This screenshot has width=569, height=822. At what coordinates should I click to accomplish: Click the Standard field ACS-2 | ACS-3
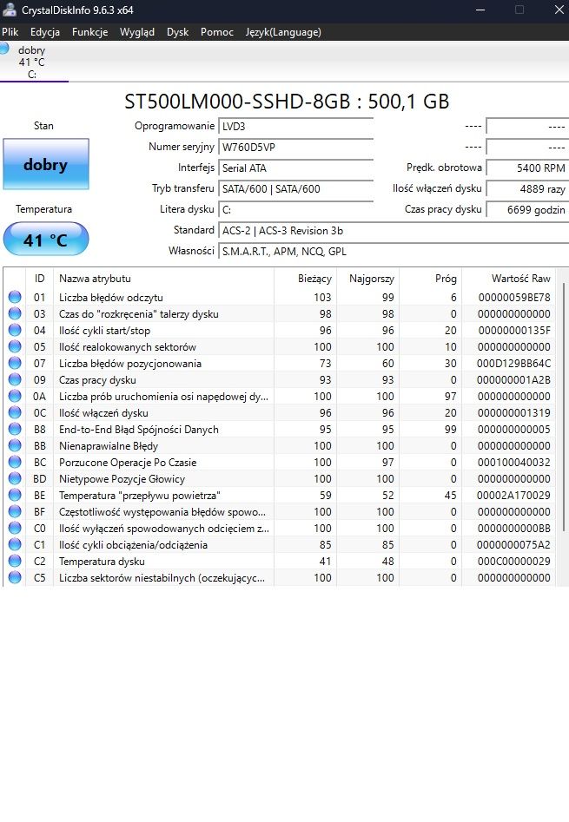click(394, 231)
